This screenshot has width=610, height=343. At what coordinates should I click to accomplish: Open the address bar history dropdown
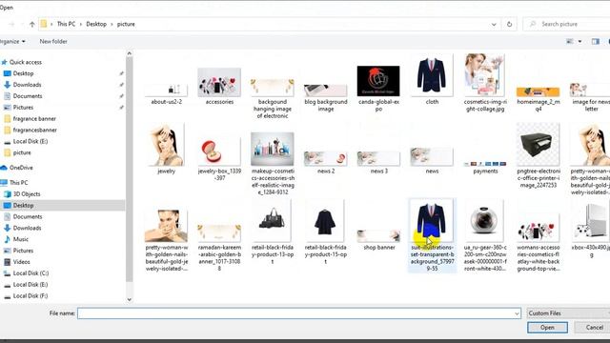coord(494,24)
